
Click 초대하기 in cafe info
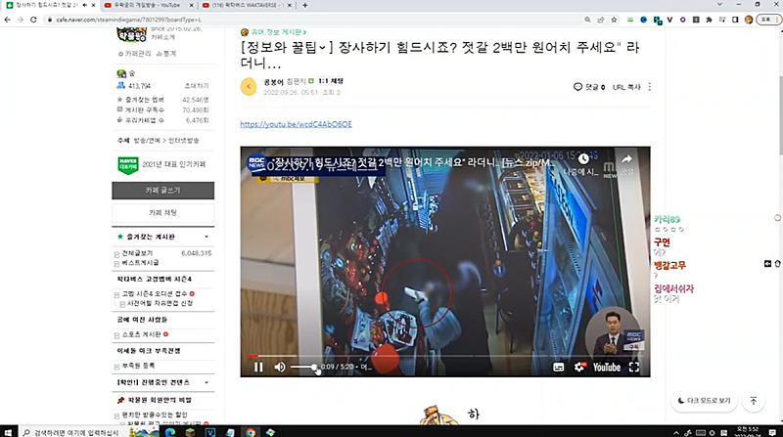coord(197,86)
